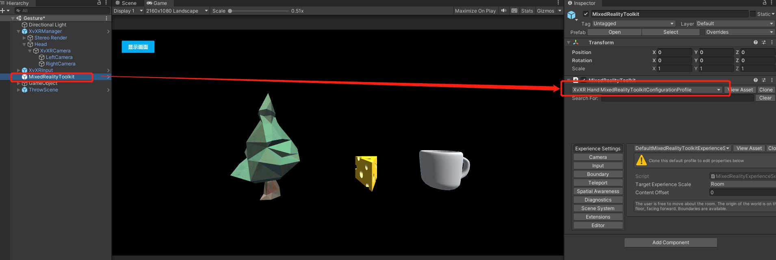776x260 pixels.
Task: Open the Display 1 dropdown
Action: point(128,11)
